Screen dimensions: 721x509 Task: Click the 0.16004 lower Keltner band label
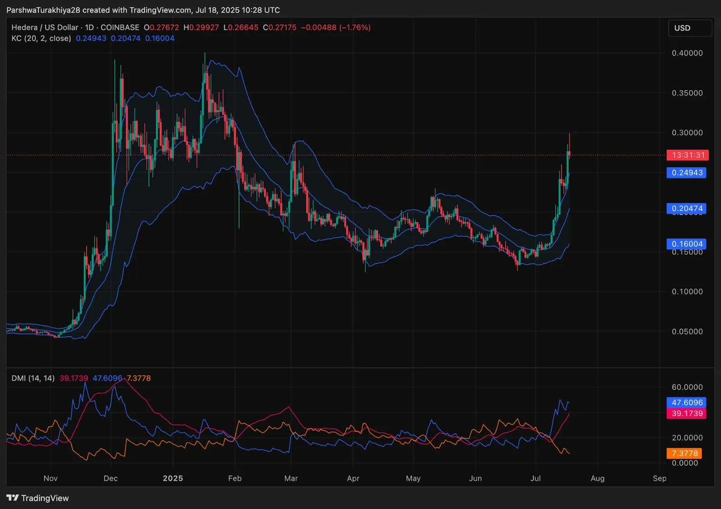(686, 244)
